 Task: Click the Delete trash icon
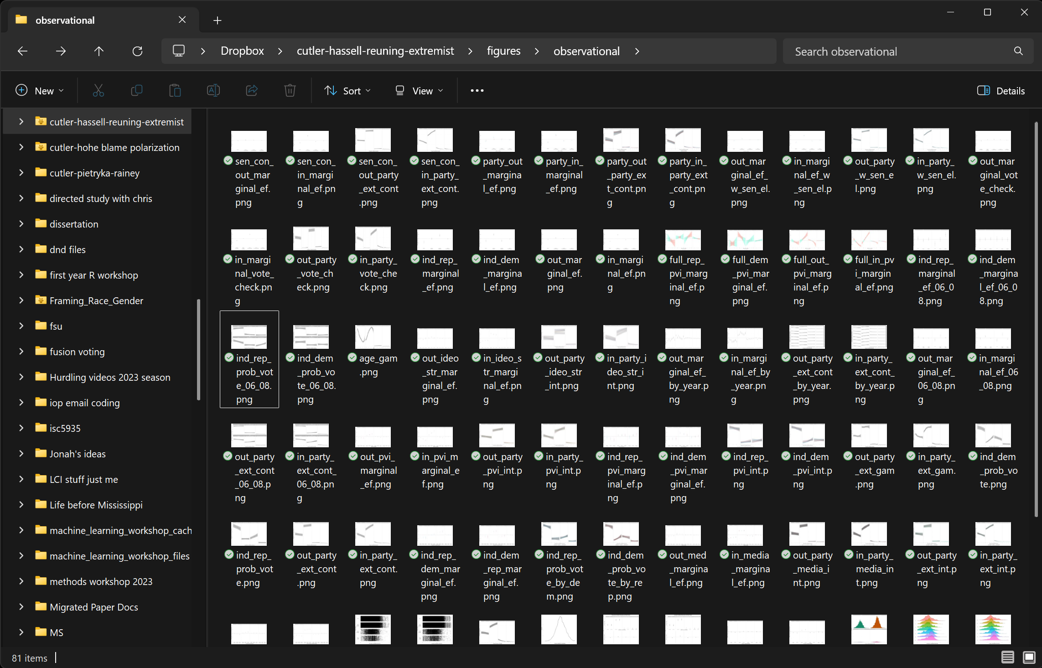tap(290, 91)
